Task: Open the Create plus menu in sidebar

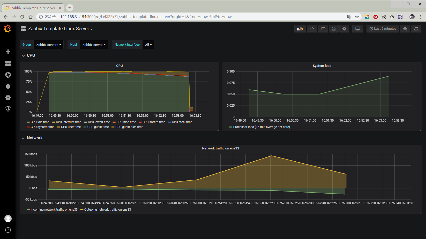Action: click(x=8, y=52)
